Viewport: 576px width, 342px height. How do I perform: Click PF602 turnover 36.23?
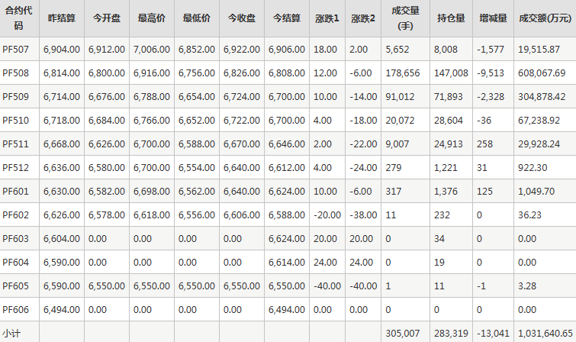[529, 215]
